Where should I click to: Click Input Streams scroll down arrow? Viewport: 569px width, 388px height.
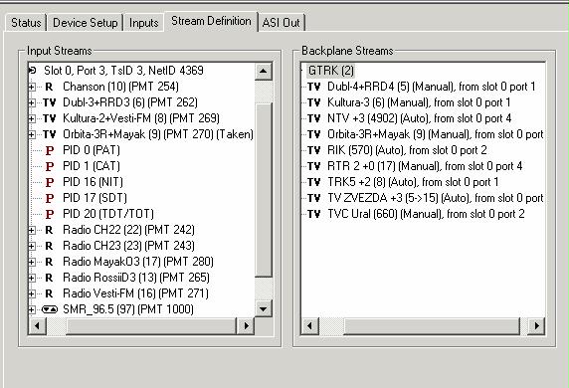[264, 308]
